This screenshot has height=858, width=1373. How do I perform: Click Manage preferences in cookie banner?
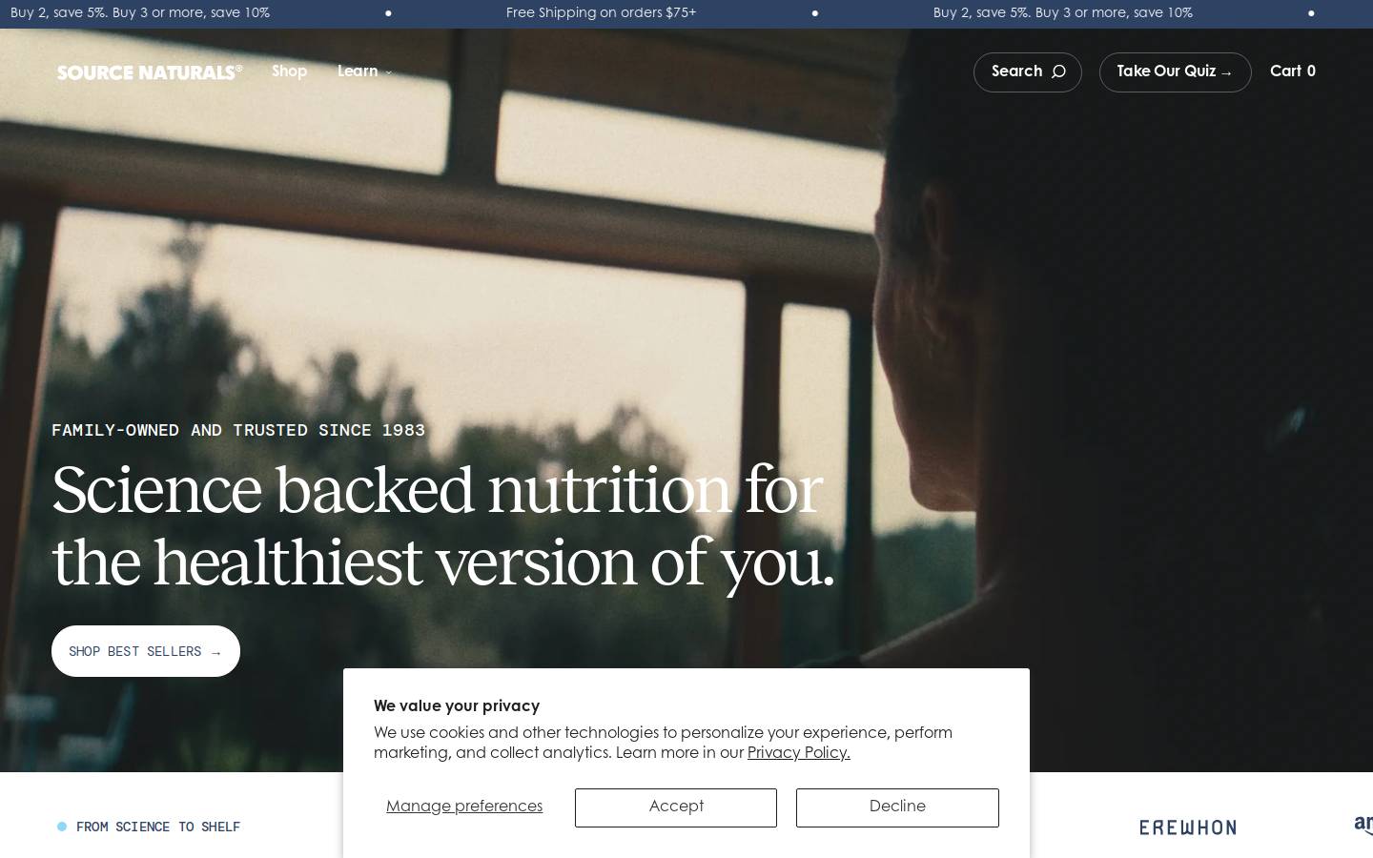pos(464,807)
